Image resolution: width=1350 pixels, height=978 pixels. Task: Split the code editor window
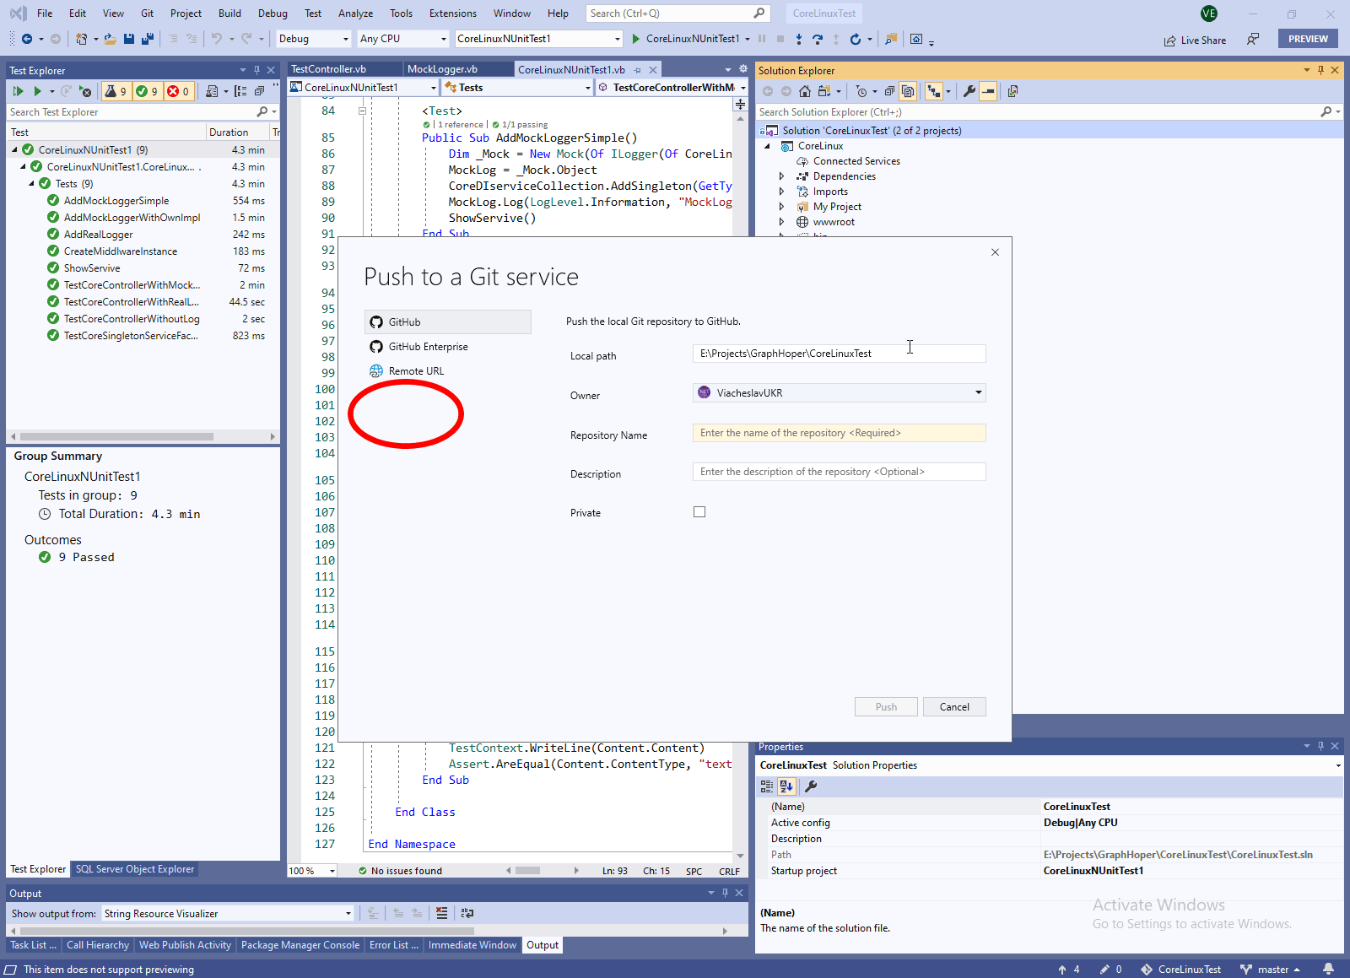click(x=740, y=105)
